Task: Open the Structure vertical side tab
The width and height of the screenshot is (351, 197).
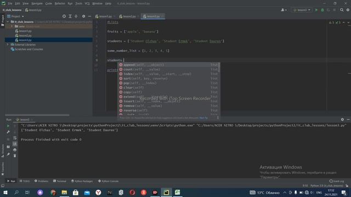Action: 3,151
